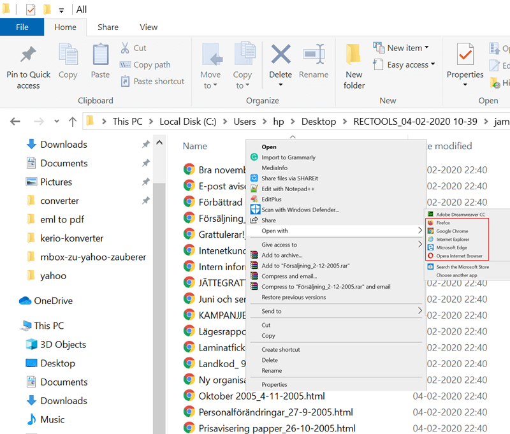Open the Share ribbon tab
Image resolution: width=510 pixels, height=434 pixels.
pos(108,27)
